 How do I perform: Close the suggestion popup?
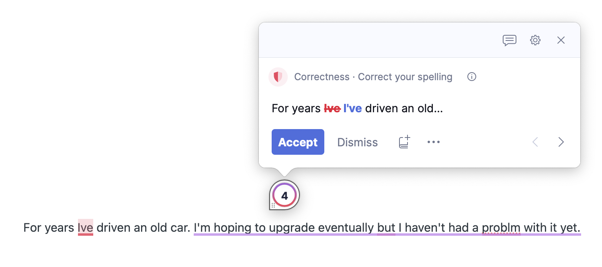[x=561, y=40]
